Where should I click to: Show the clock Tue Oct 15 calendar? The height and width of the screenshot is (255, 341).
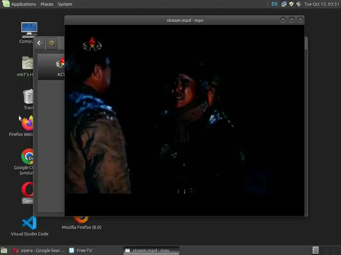[x=322, y=4]
